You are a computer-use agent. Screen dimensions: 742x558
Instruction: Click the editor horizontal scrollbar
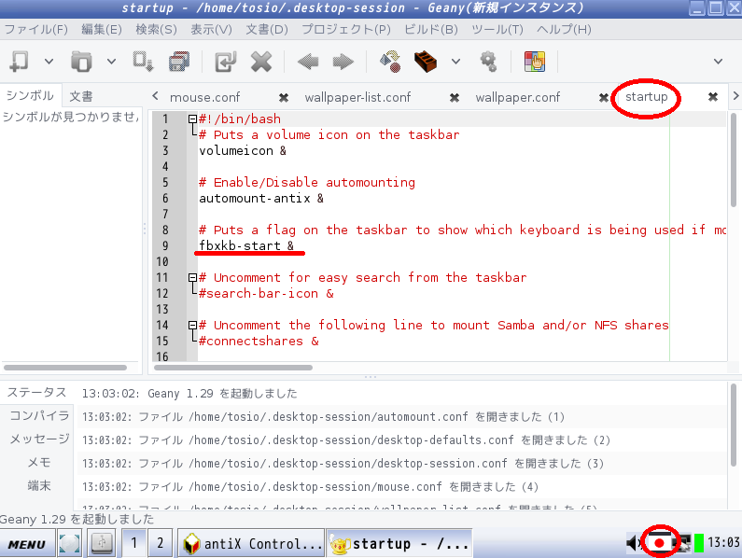point(233,368)
